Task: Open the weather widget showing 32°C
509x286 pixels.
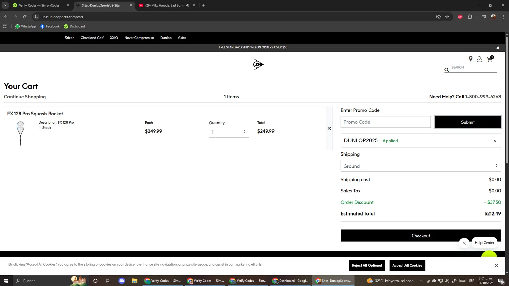Action: click(390, 281)
